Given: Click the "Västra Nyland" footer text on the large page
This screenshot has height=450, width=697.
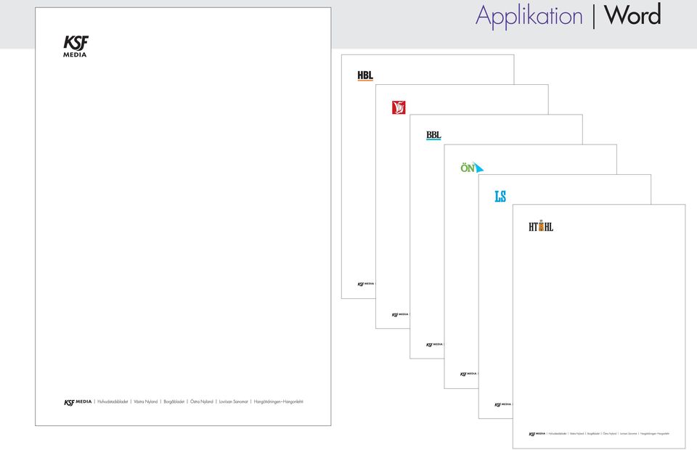Looking at the screenshot, I should (x=146, y=401).
